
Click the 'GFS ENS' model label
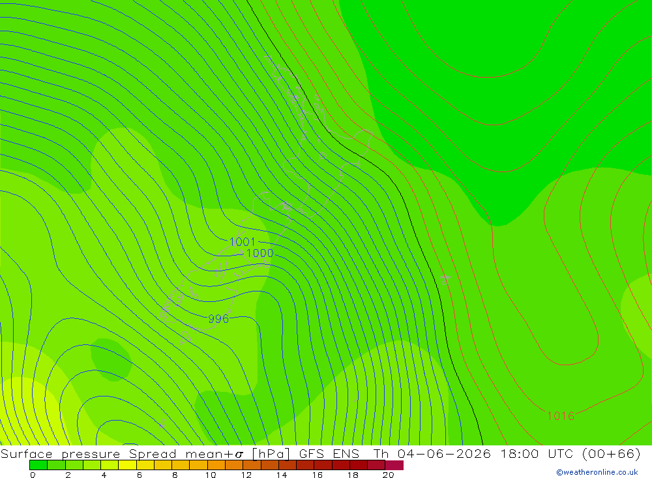tap(329, 453)
